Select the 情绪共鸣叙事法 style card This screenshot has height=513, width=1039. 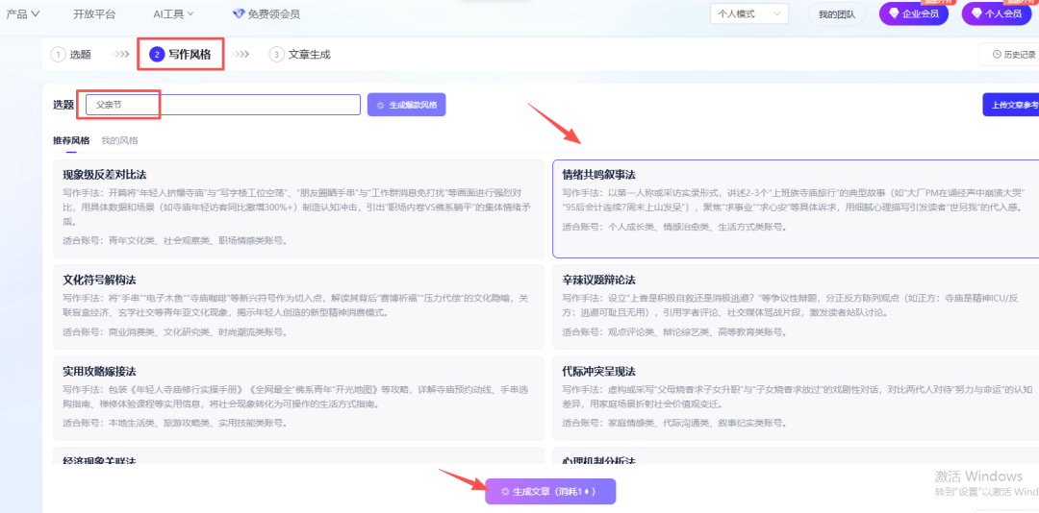pyautogui.click(x=796, y=208)
